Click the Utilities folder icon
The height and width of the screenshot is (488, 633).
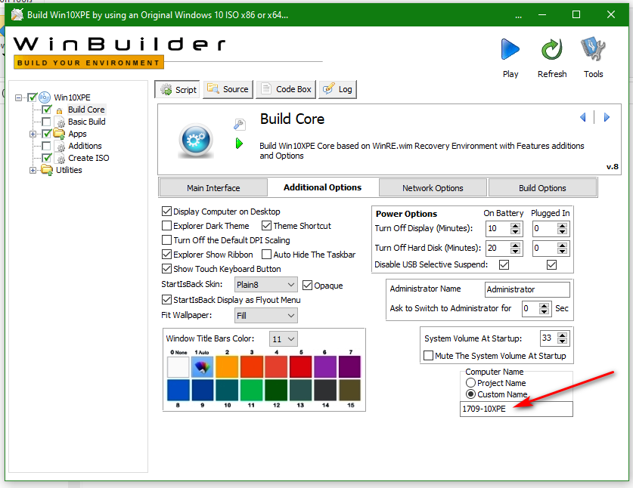[47, 170]
